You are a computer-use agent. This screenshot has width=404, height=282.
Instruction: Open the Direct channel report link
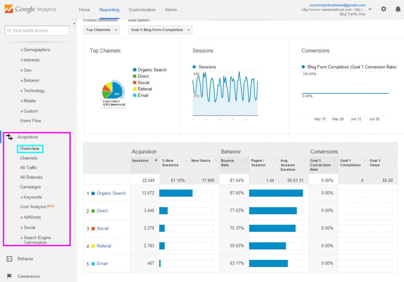click(102, 211)
